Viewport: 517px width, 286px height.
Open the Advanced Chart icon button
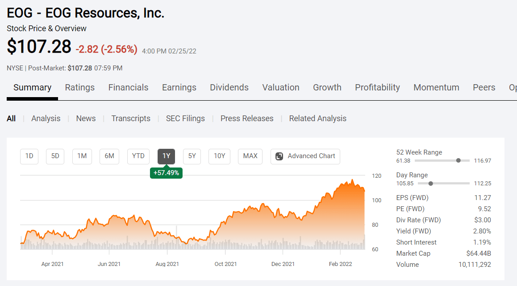[279, 156]
